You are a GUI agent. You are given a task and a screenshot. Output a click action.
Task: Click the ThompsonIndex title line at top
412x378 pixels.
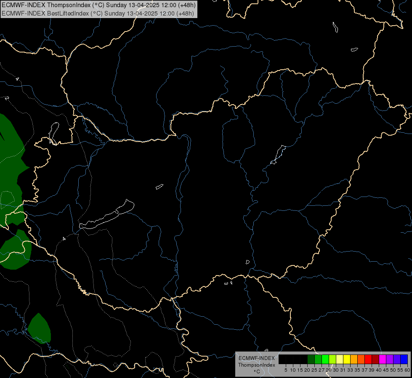click(x=98, y=5)
